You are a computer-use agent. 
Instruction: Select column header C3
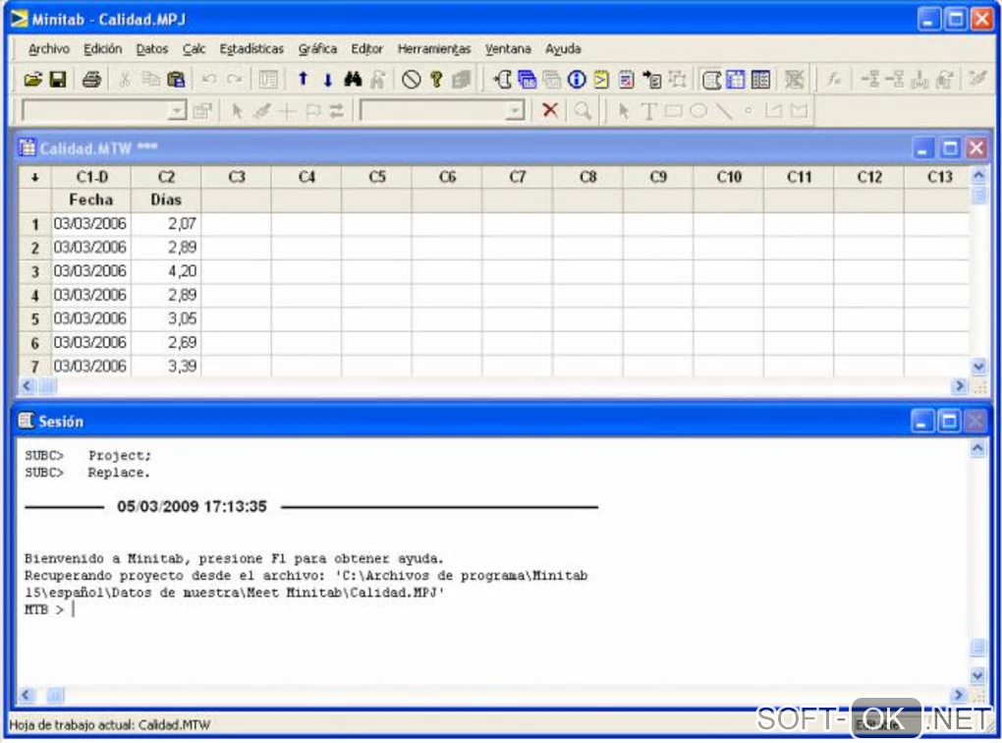(237, 177)
